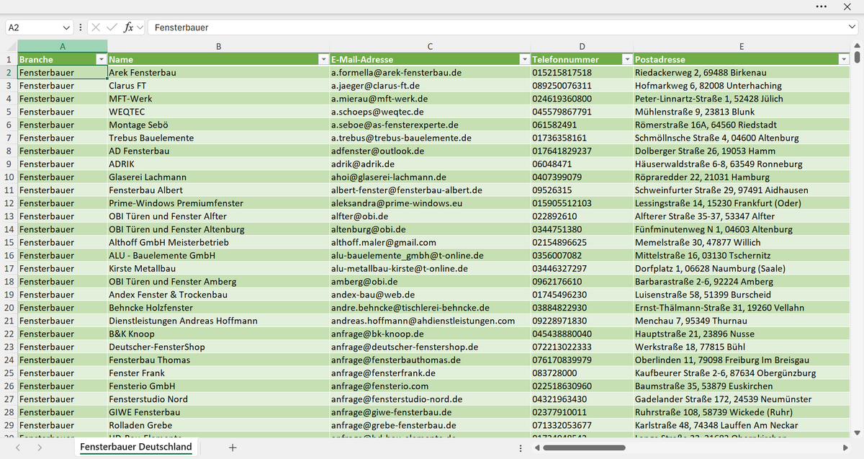The image size is (864, 459).
Task: Select cell Andex Fenster & Trockenbau
Action: (x=218, y=295)
